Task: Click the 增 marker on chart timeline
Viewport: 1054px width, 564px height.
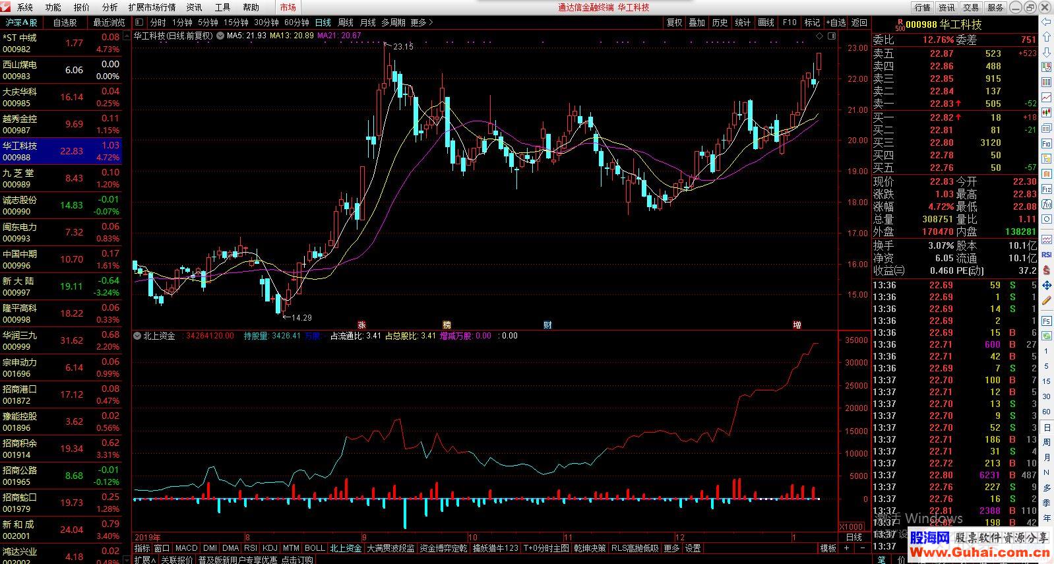Action: point(797,325)
